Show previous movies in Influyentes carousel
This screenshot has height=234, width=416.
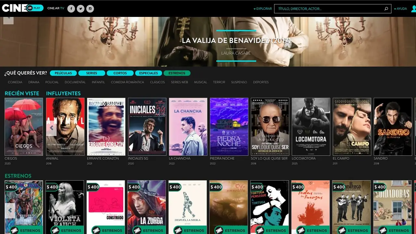coord(51,128)
